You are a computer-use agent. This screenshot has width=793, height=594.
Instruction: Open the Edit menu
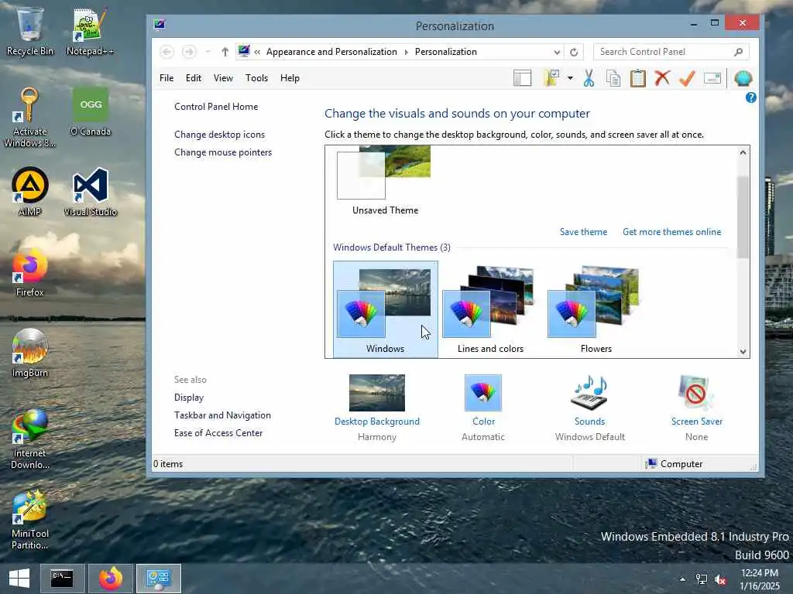click(193, 78)
